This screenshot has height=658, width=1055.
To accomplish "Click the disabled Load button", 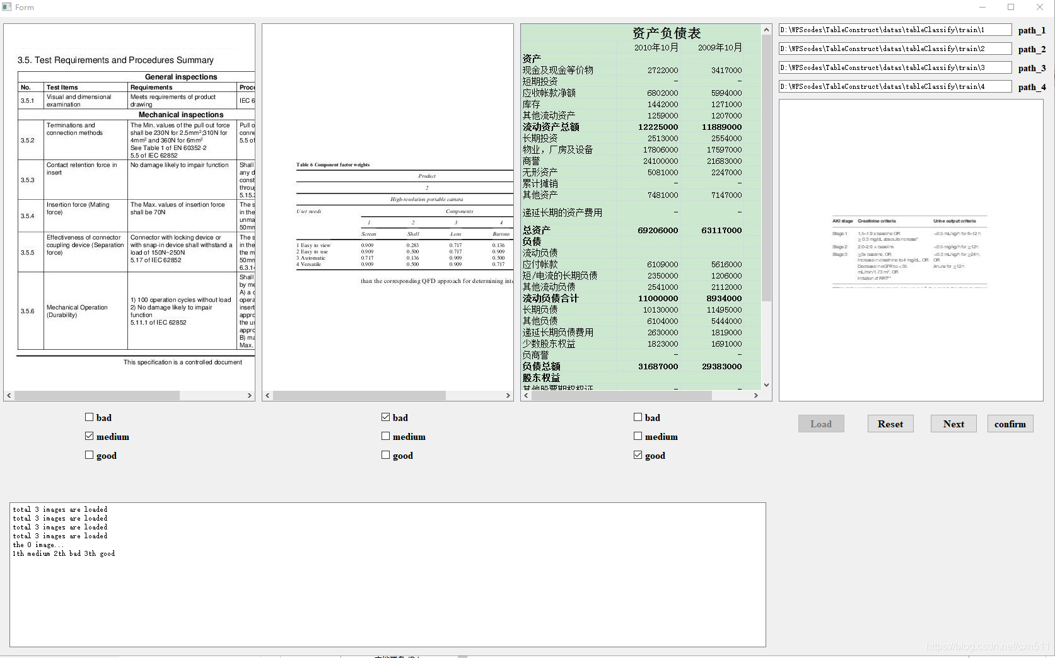I will [820, 424].
